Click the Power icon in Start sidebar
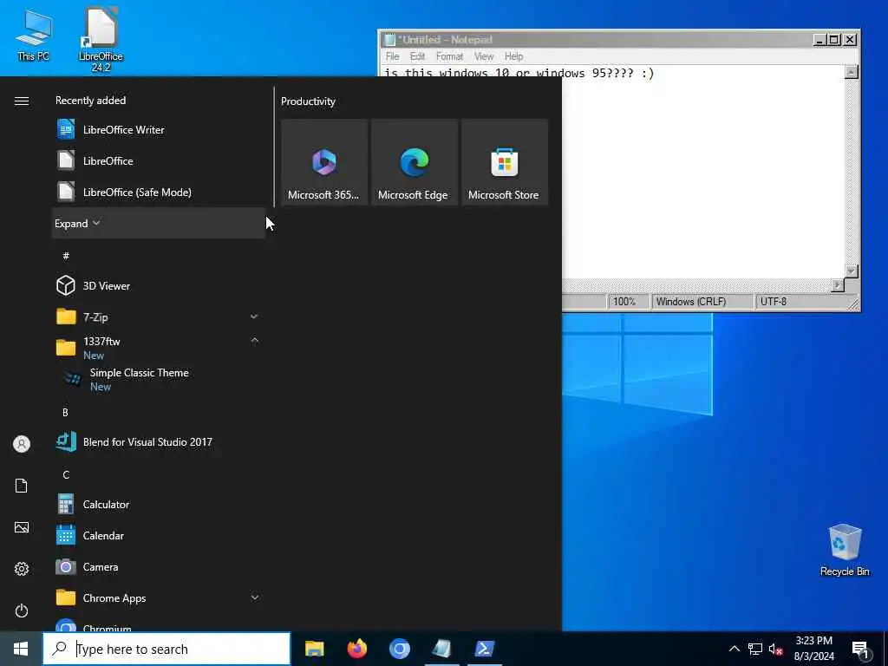The width and height of the screenshot is (888, 666). pos(22,610)
